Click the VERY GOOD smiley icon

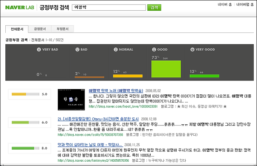[192, 50]
